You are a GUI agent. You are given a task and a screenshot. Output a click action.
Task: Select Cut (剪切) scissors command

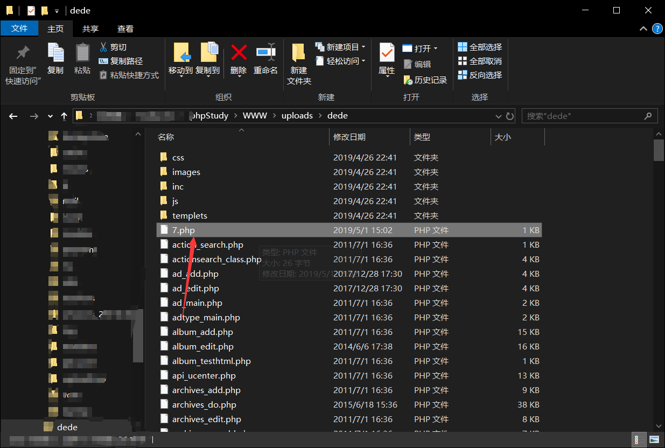(113, 47)
